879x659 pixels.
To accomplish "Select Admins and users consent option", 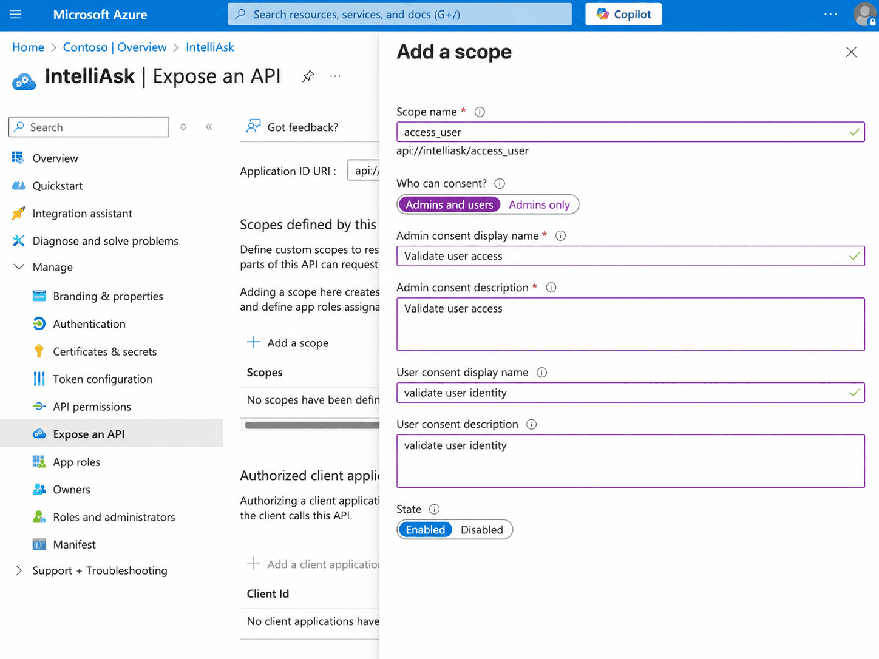I will click(449, 204).
